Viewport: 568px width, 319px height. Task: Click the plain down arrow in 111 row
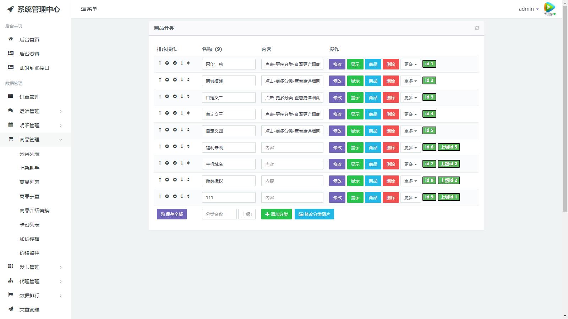(x=182, y=196)
